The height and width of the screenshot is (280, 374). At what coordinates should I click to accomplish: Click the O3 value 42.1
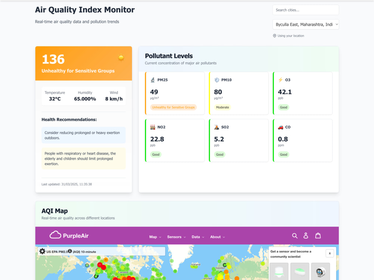(285, 92)
